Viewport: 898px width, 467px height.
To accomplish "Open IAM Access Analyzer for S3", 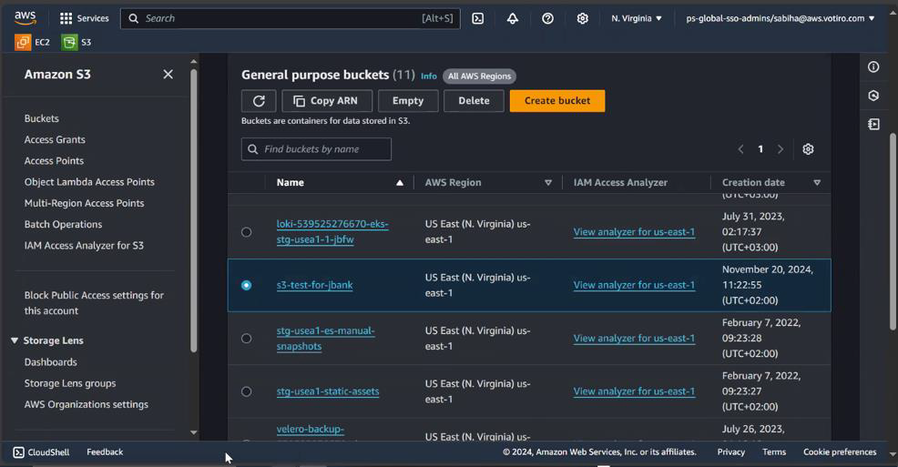I will 84,246.
